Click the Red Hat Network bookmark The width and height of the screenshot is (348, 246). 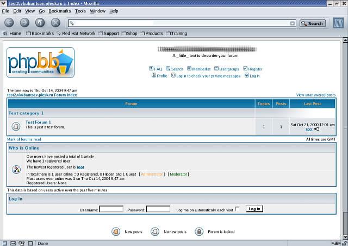coord(76,34)
